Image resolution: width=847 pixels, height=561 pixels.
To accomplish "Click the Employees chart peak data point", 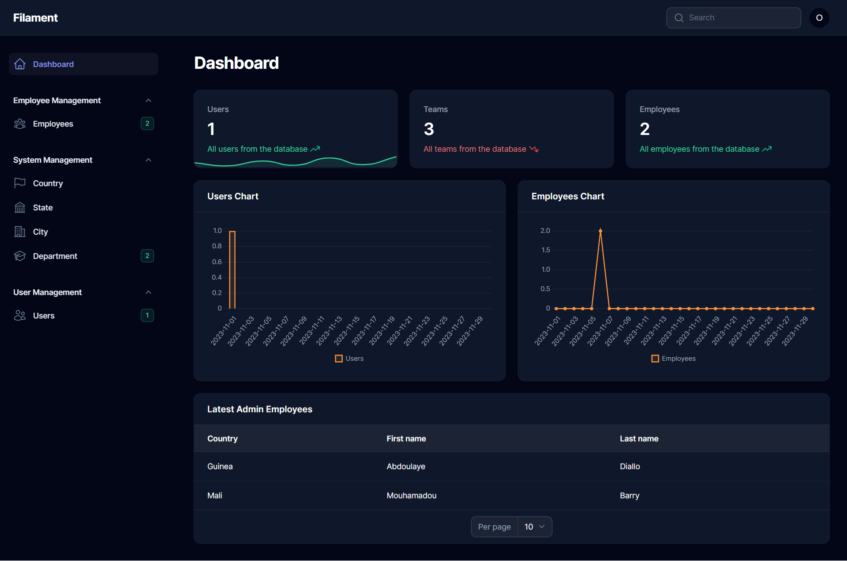I will (x=600, y=231).
